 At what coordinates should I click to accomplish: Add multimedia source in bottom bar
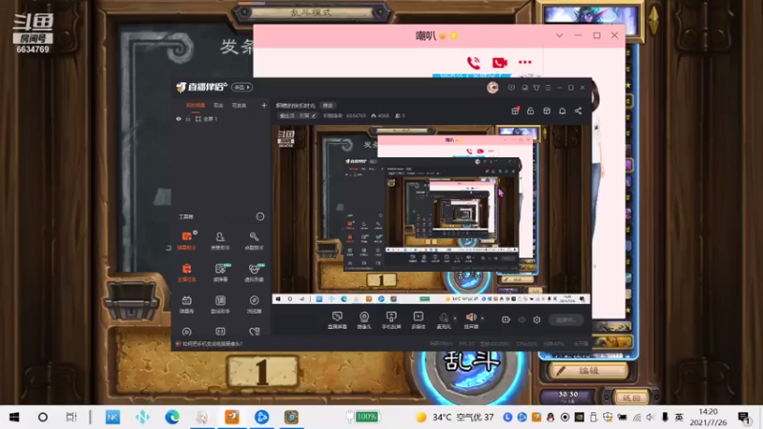coord(419,320)
